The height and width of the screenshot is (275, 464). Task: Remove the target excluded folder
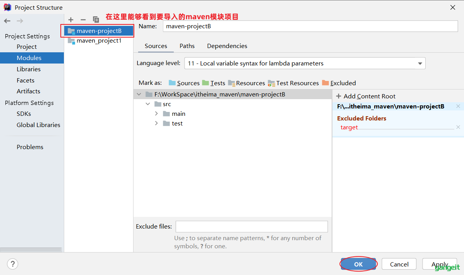(x=458, y=127)
